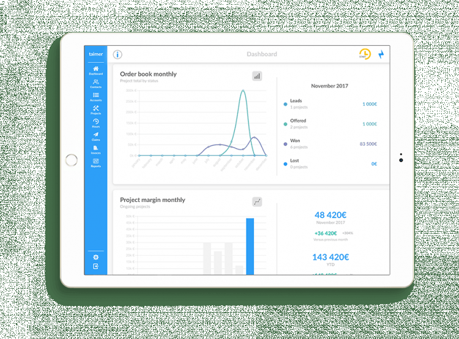
Task: Click the tall blue bar in margin chart
Action: [250, 246]
